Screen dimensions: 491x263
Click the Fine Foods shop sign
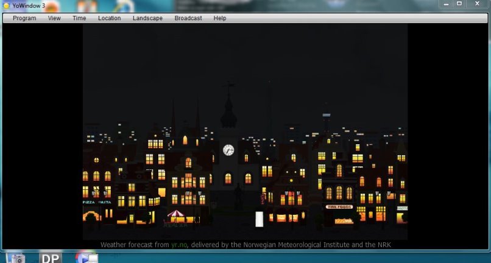pyautogui.click(x=339, y=207)
